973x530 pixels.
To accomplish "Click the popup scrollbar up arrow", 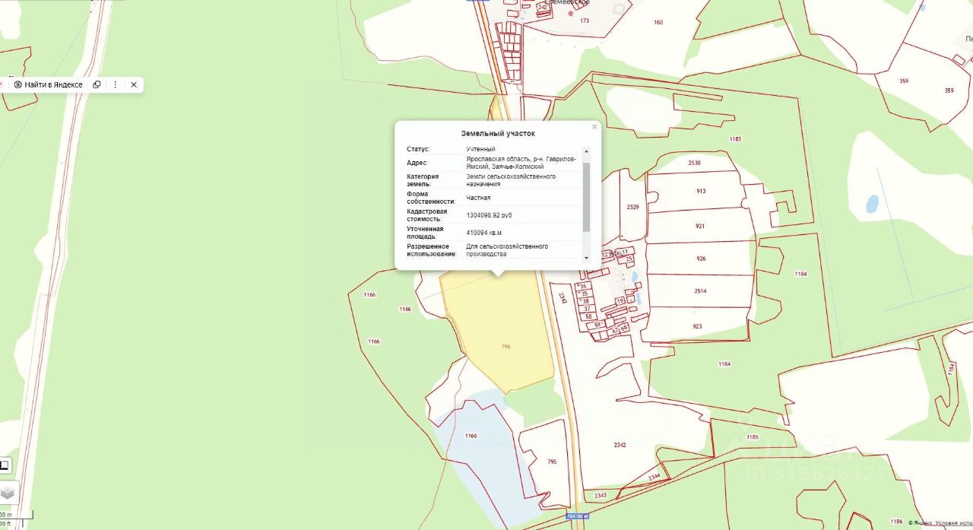I will 586,151.
